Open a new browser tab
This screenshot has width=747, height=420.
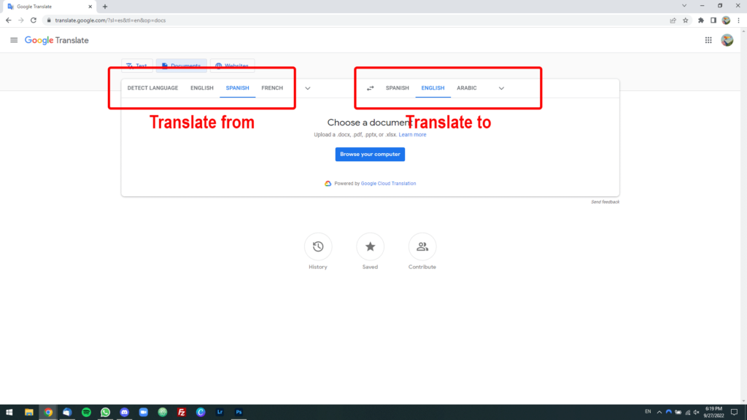pyautogui.click(x=105, y=7)
